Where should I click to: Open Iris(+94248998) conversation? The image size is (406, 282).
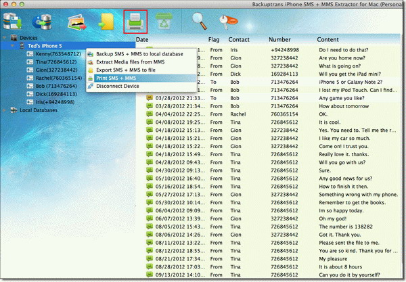pos(55,102)
